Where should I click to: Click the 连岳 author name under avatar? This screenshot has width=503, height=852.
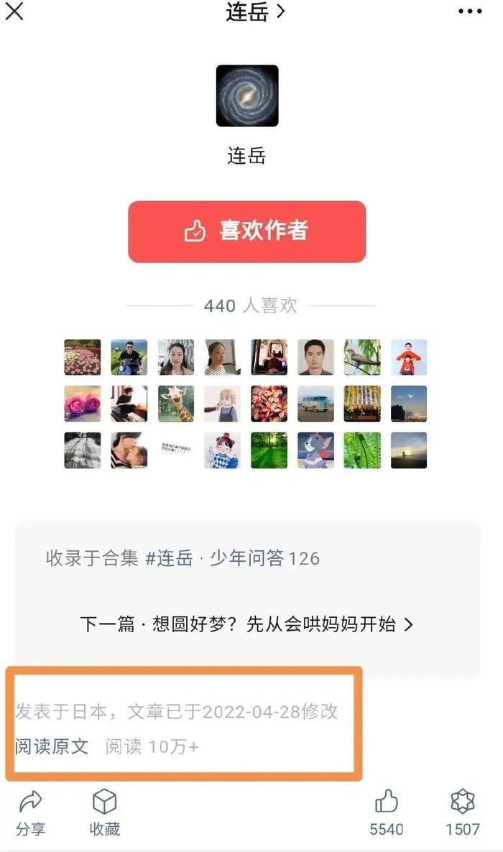(247, 156)
